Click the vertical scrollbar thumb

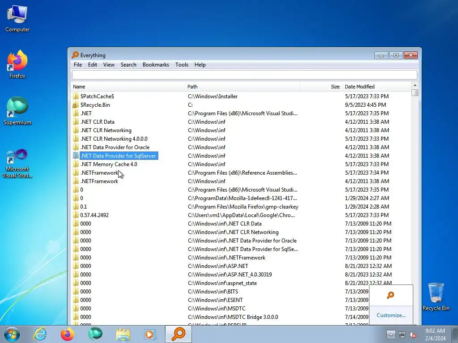coord(415,92)
